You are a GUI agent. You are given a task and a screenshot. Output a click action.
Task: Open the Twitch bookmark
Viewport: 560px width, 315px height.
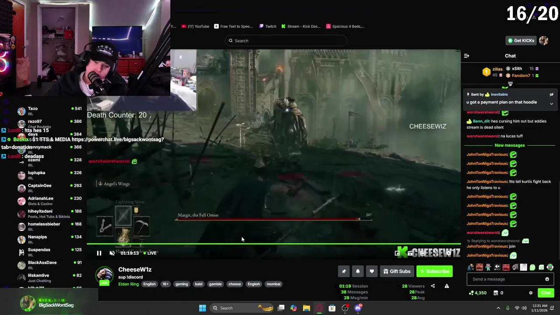(x=268, y=26)
